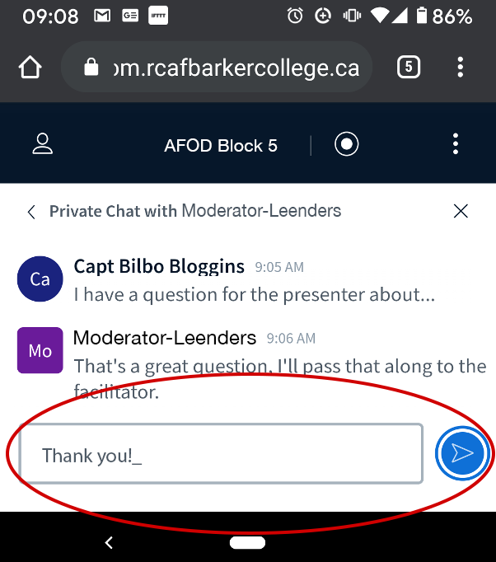
Task: Tap the Moderator-Leenders sender name
Action: [165, 338]
